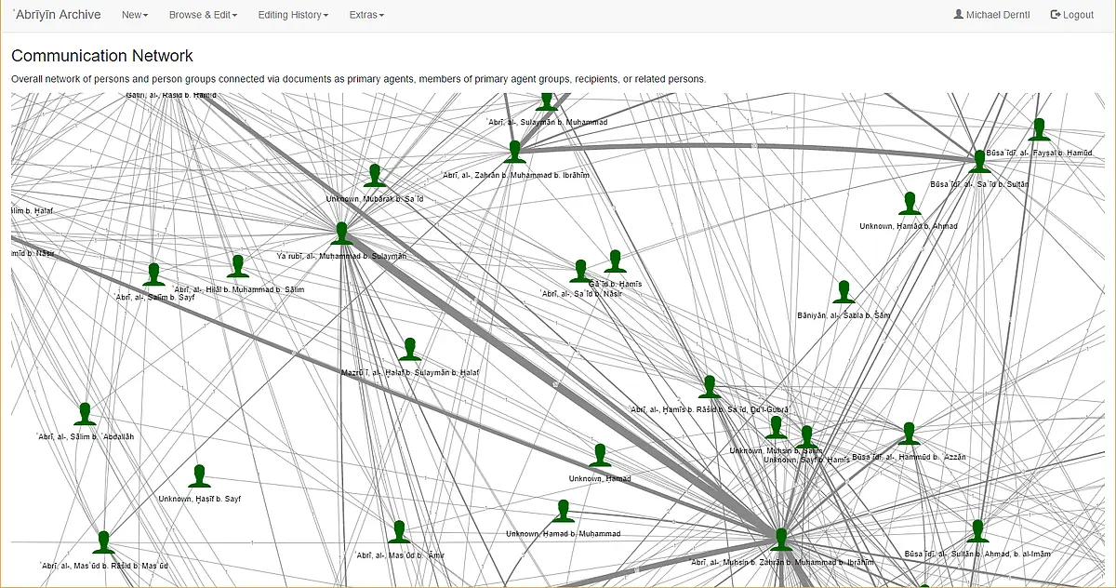1116x588 pixels.
Task: Select the Yaʿrubī Muḥammad b. Sulaymān node
Action: coord(341,234)
